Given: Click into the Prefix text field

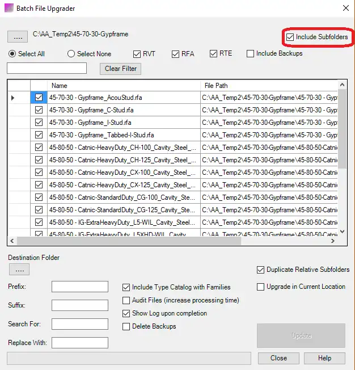Looking at the screenshot, I should [79, 287].
